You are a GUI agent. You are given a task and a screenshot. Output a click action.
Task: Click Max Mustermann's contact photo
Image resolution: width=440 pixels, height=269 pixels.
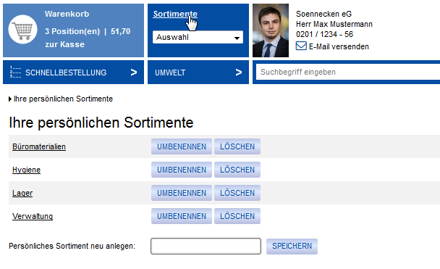271,30
